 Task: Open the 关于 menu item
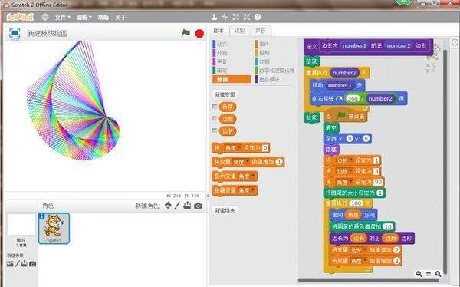(120, 18)
